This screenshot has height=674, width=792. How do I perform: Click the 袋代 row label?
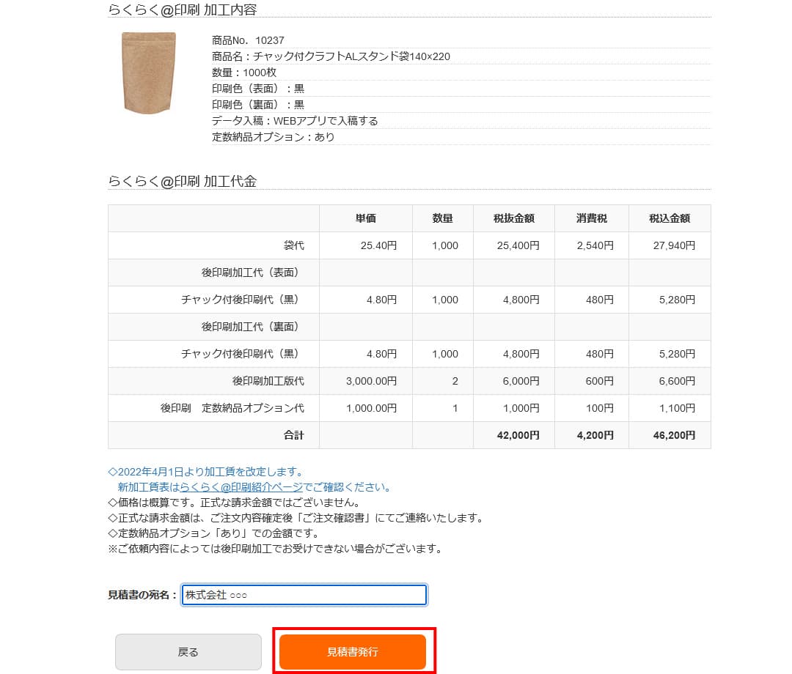[x=293, y=245]
